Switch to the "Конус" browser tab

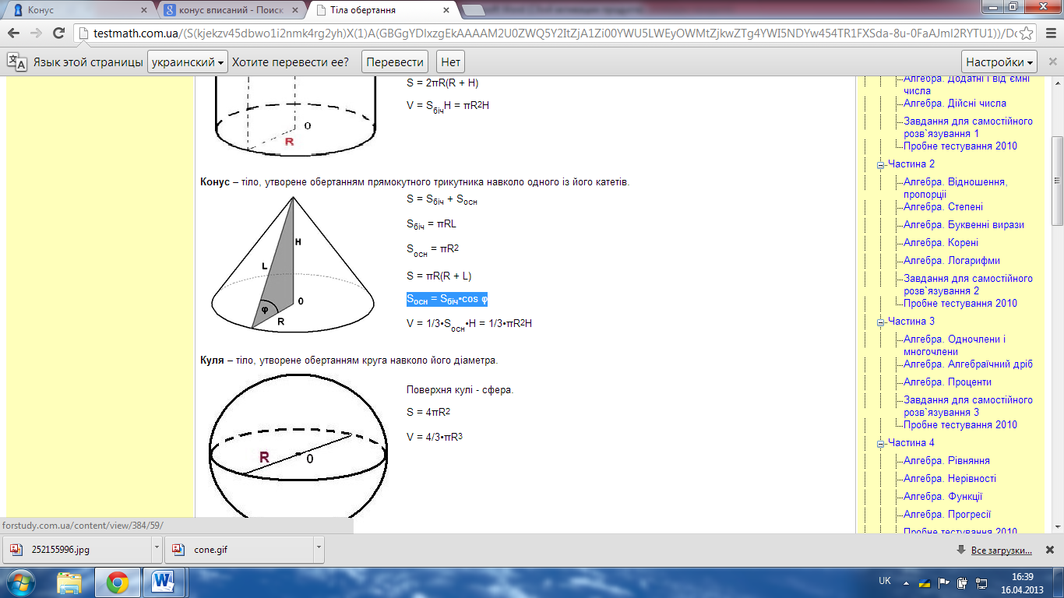[x=78, y=10]
